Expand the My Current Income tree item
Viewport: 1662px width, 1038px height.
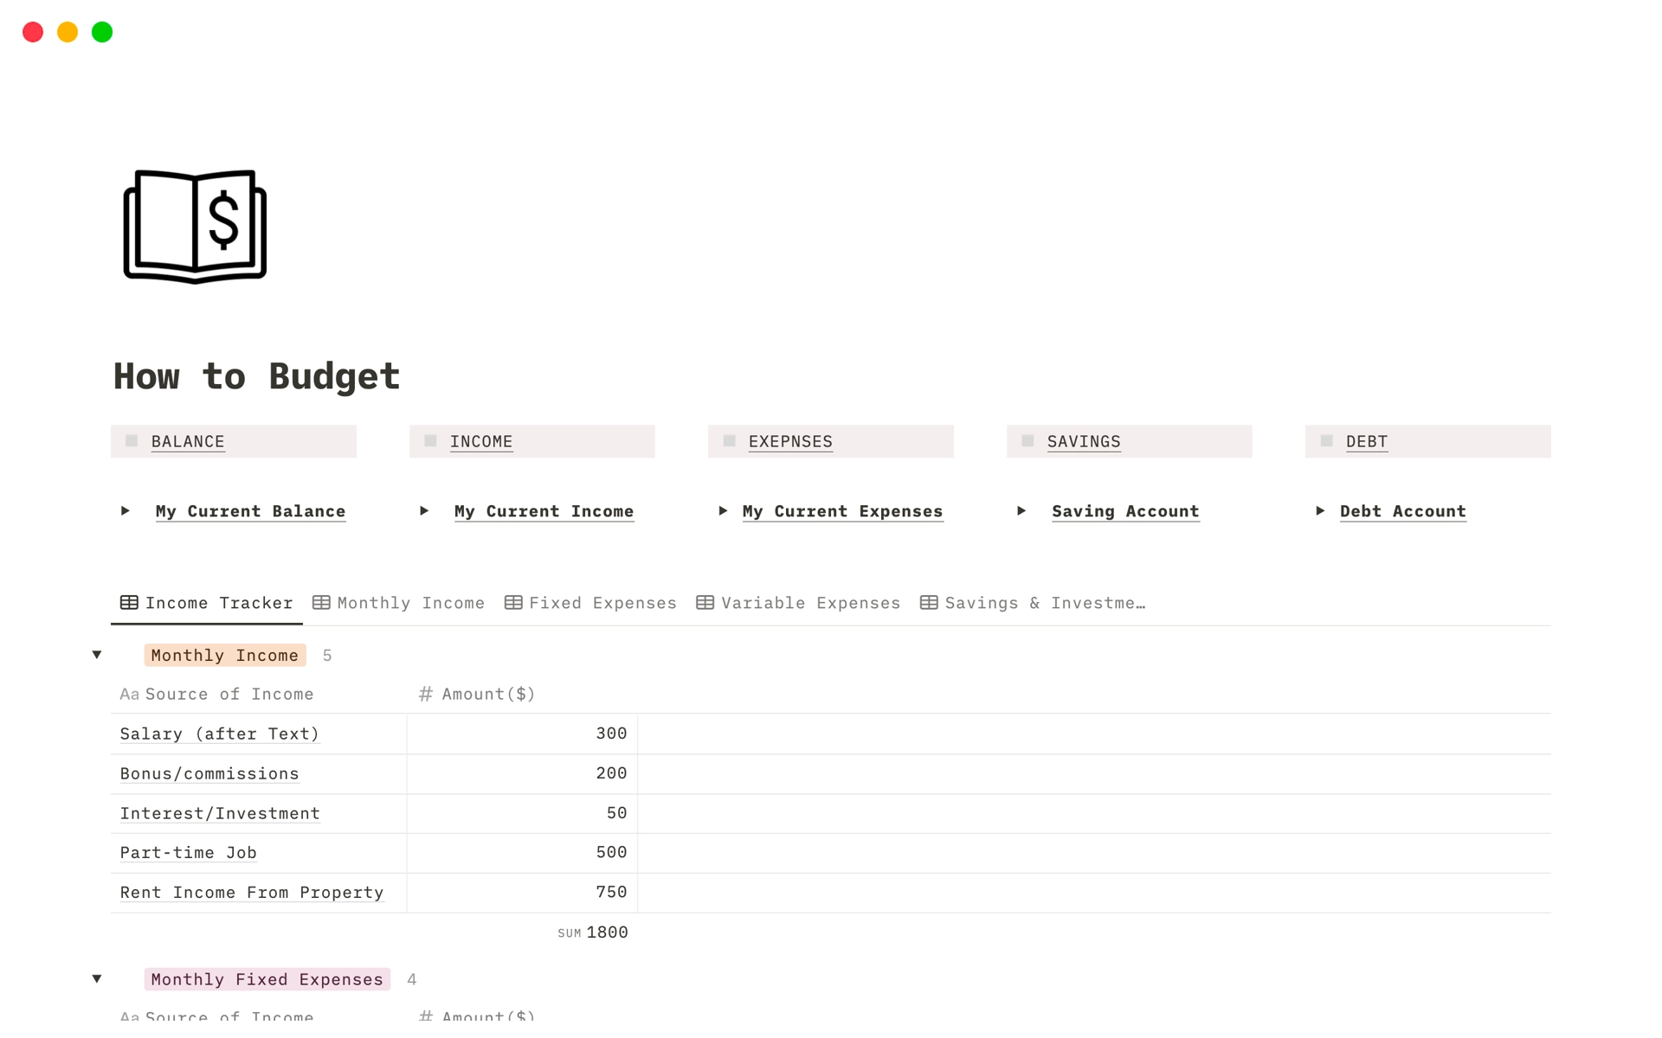click(426, 510)
